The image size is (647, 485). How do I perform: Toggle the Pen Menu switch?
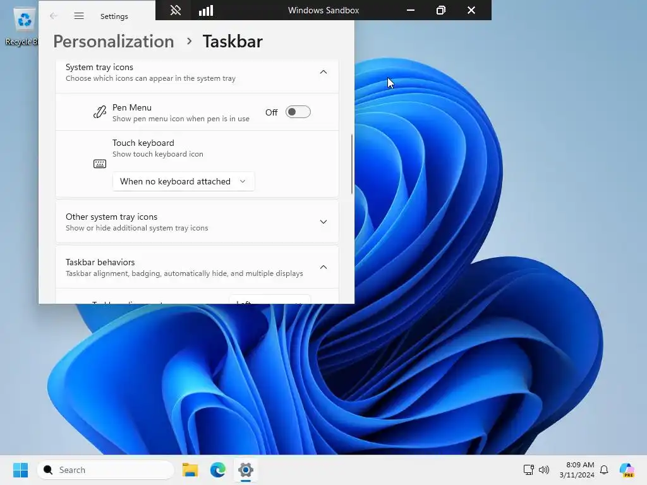pyautogui.click(x=298, y=112)
